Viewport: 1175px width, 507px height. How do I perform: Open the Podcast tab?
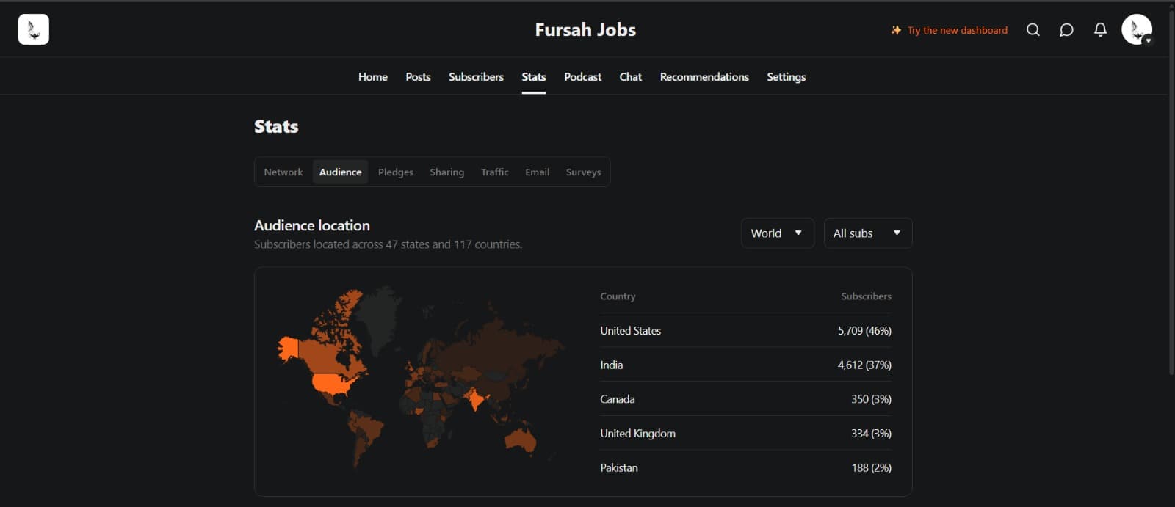pos(582,76)
